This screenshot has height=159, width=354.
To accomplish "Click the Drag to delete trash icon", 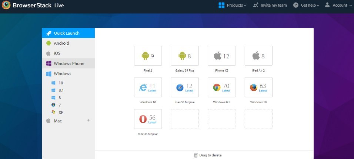I will 196,155.
